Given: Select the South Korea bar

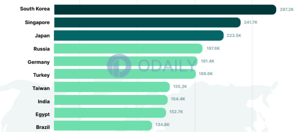Looking at the screenshot, I should (165, 10).
